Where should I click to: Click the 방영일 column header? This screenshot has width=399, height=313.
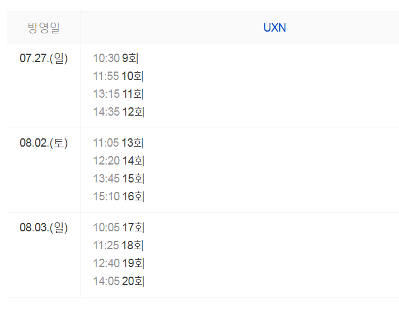coord(43,28)
